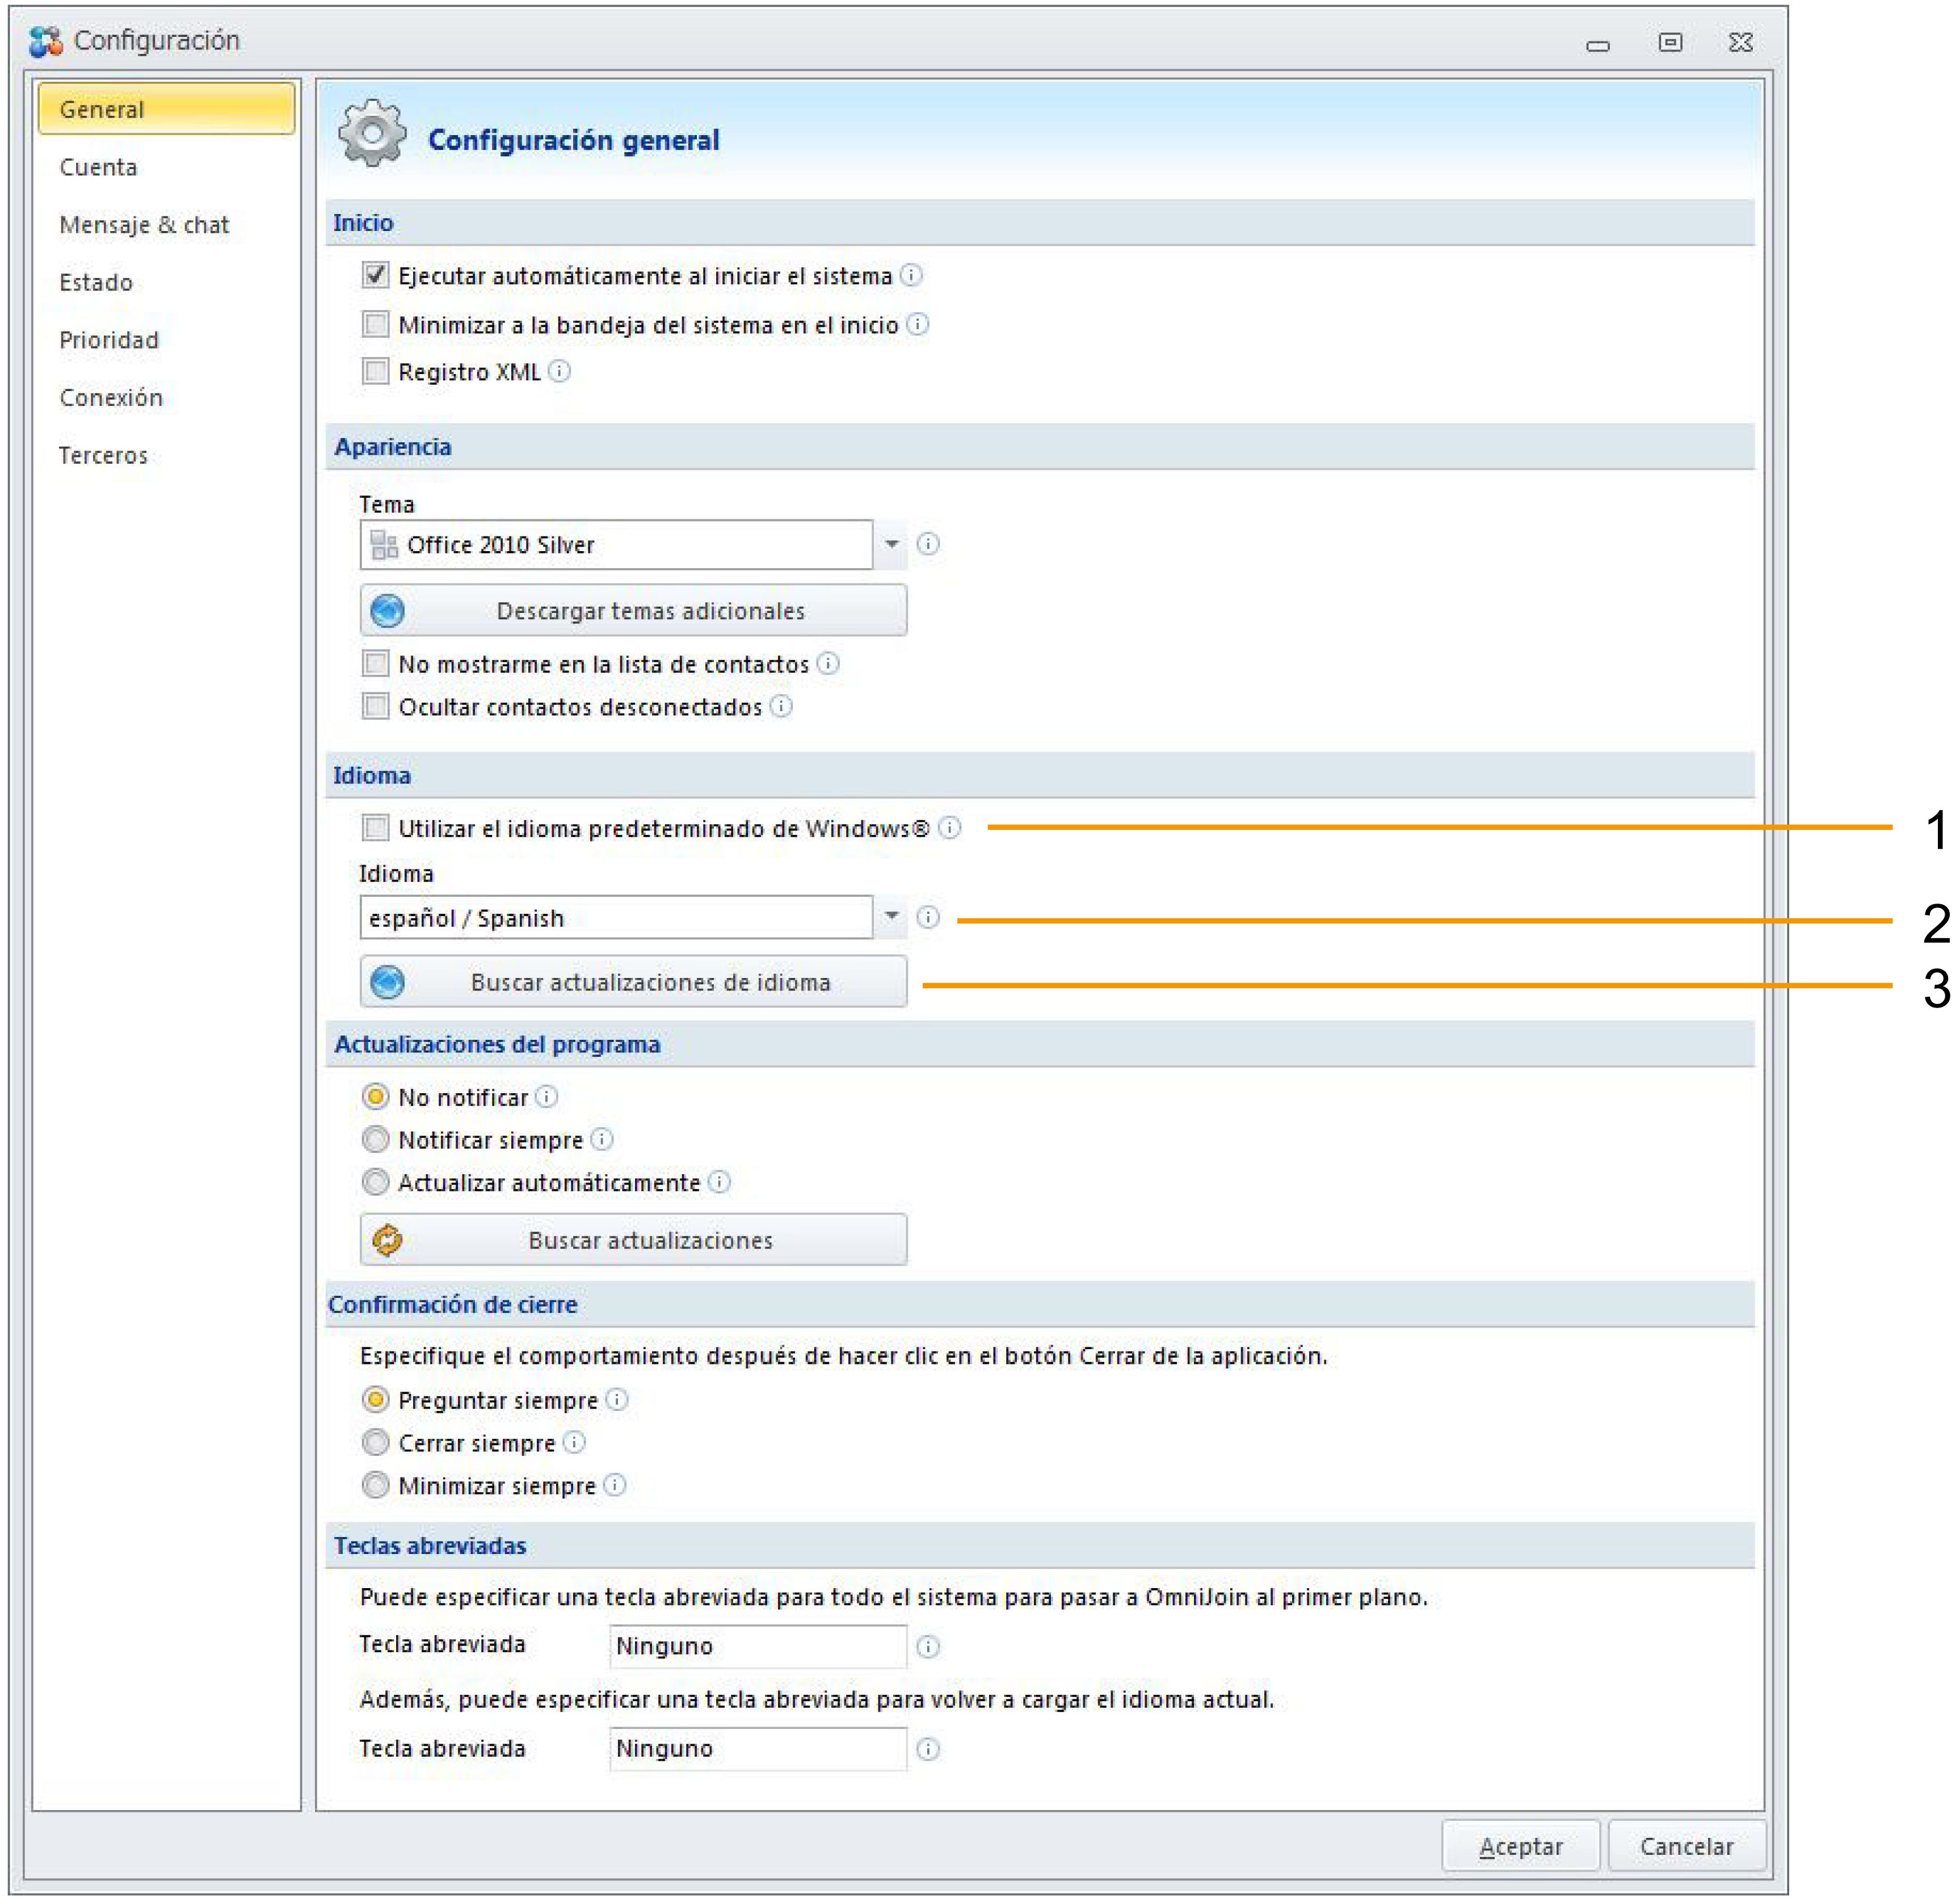1960x1898 pixels.
Task: Click info icon beside Ocultar contactos desconectados
Action: (781, 706)
